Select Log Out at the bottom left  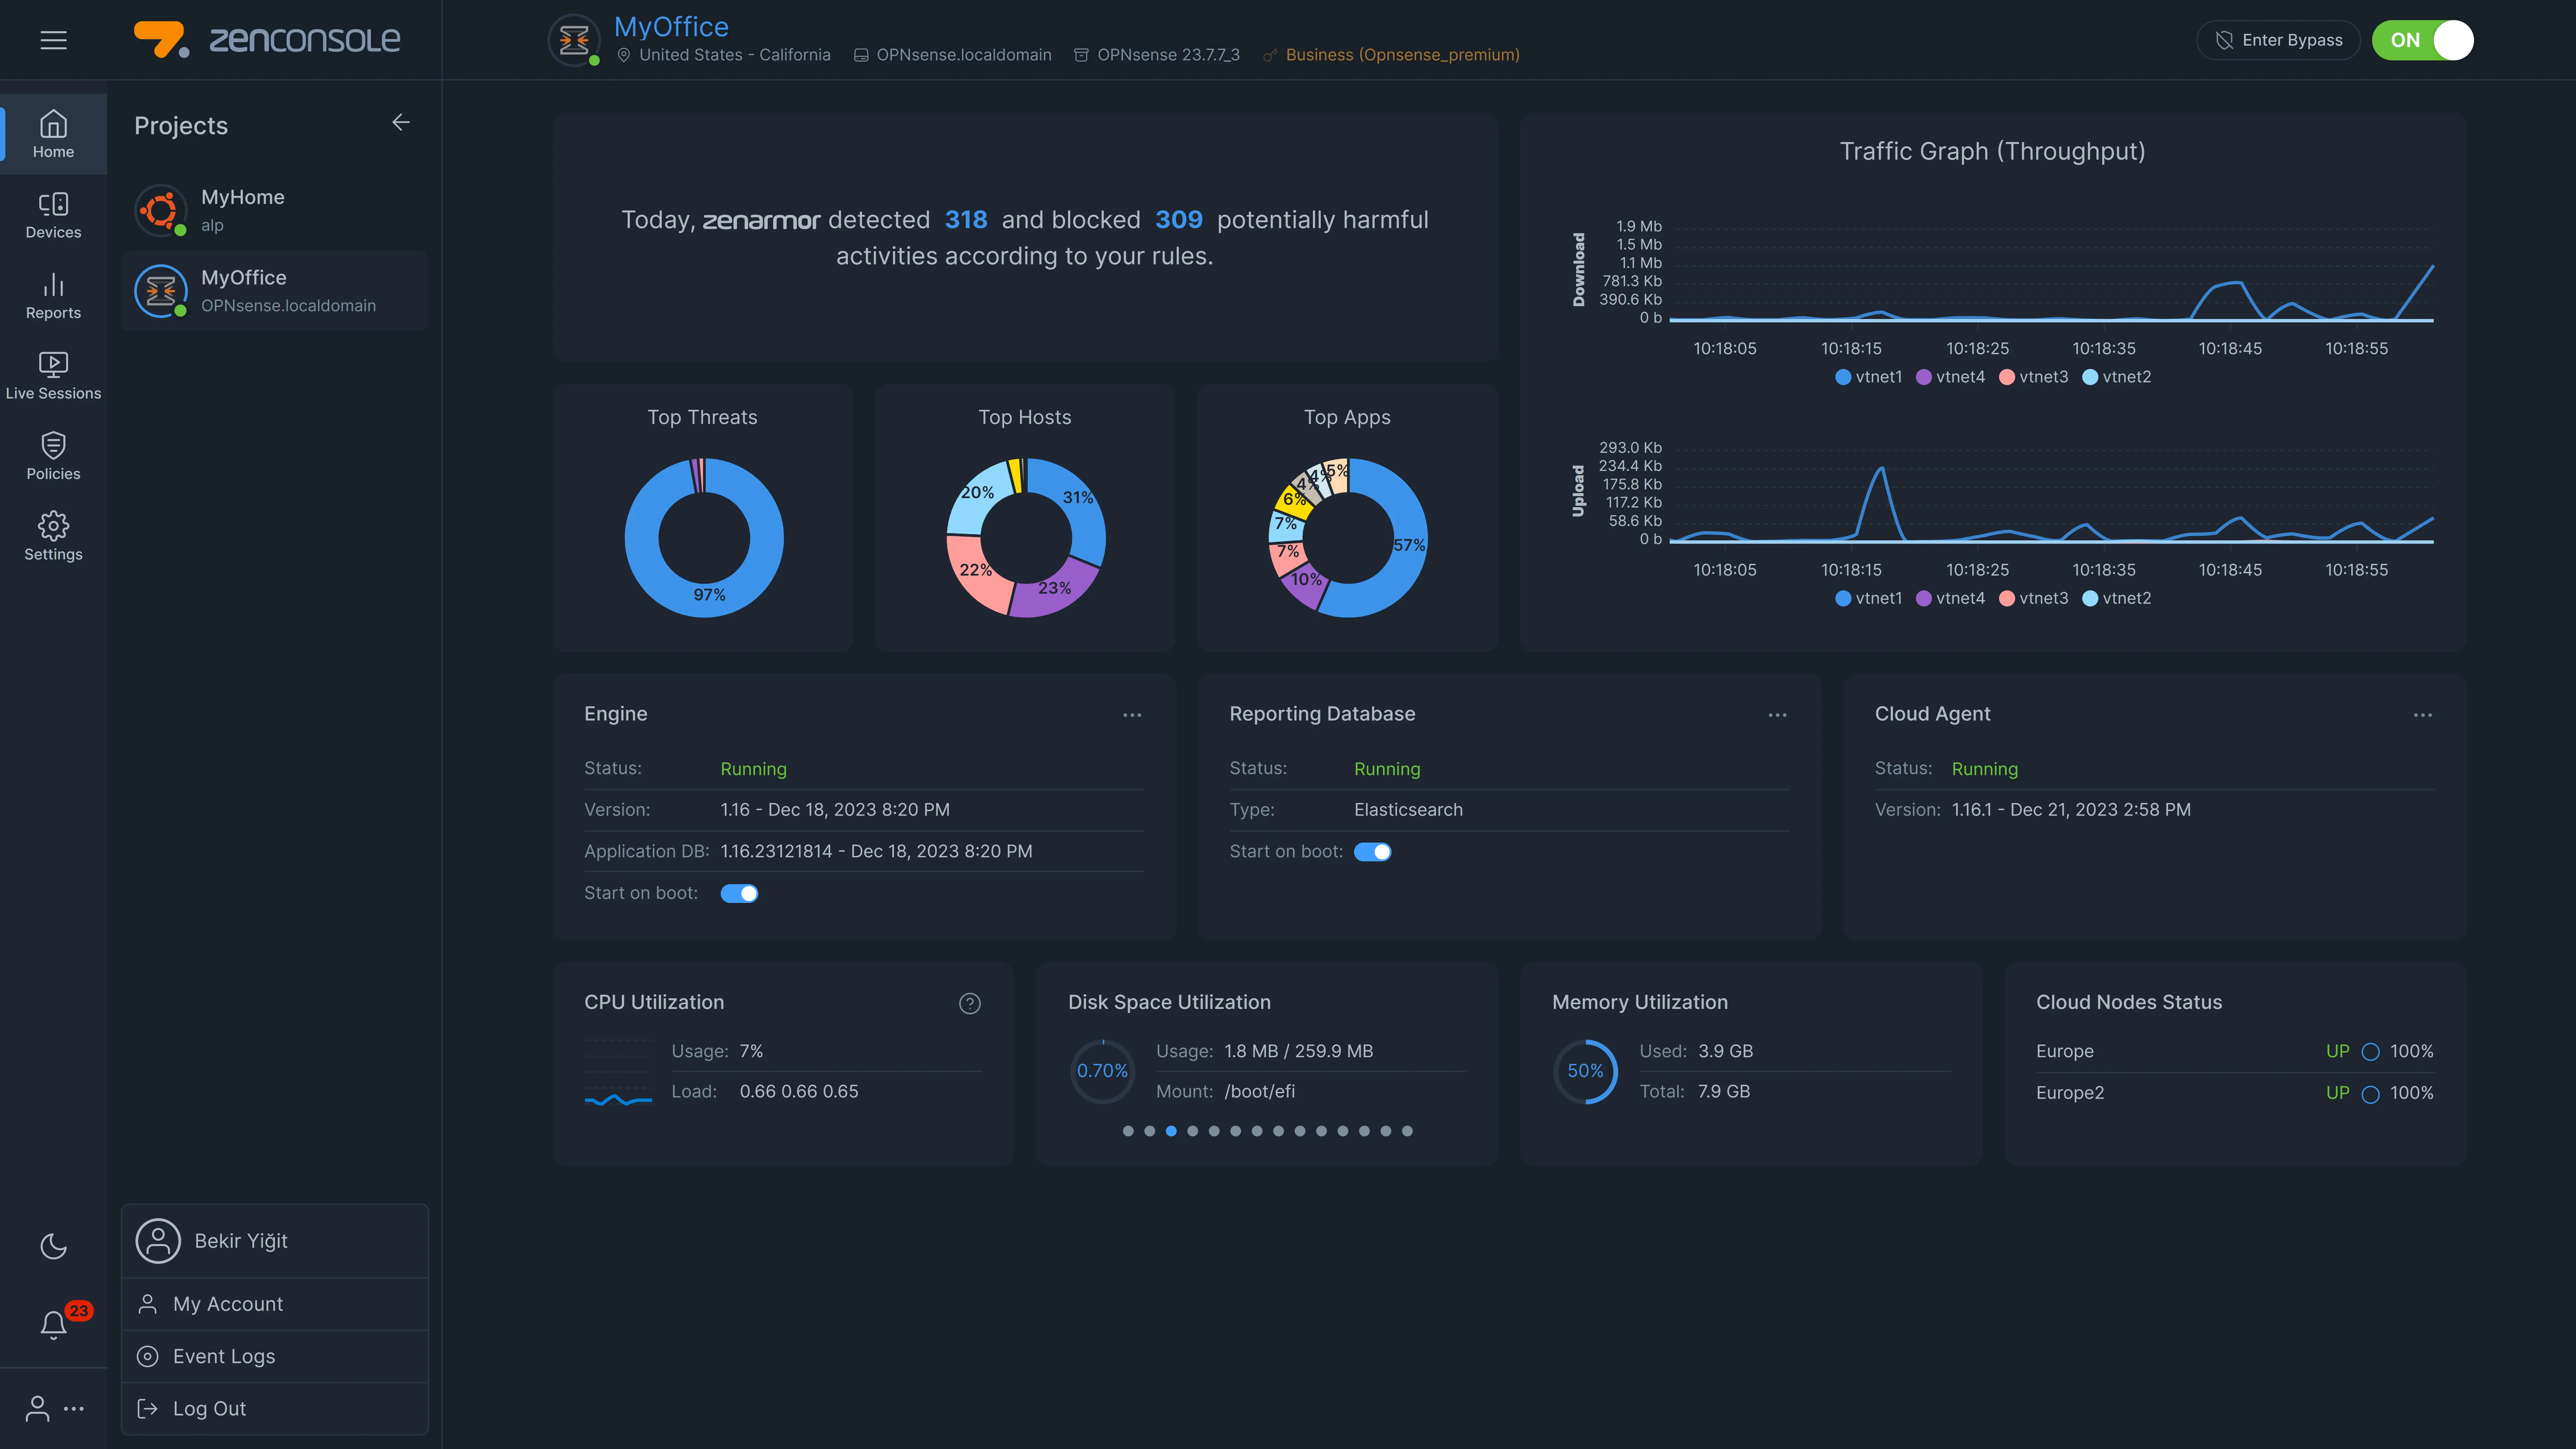point(208,1408)
